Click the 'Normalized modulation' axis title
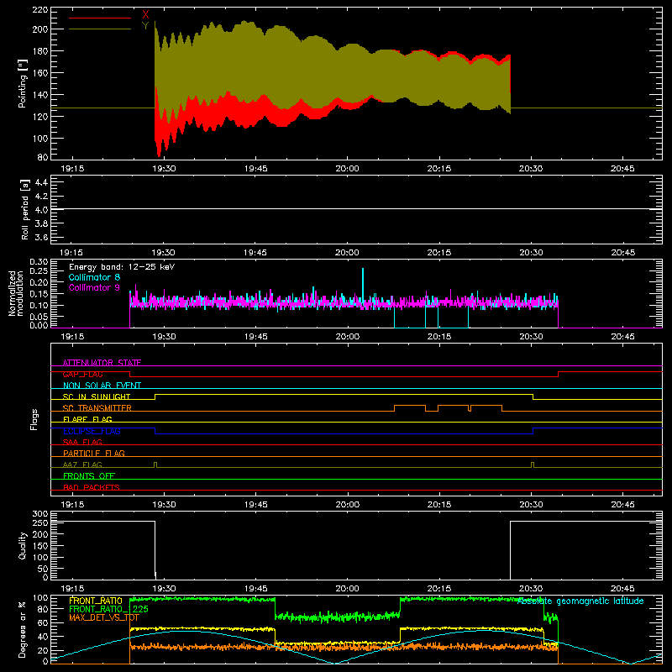This screenshot has width=672, height=672. (x=16, y=293)
